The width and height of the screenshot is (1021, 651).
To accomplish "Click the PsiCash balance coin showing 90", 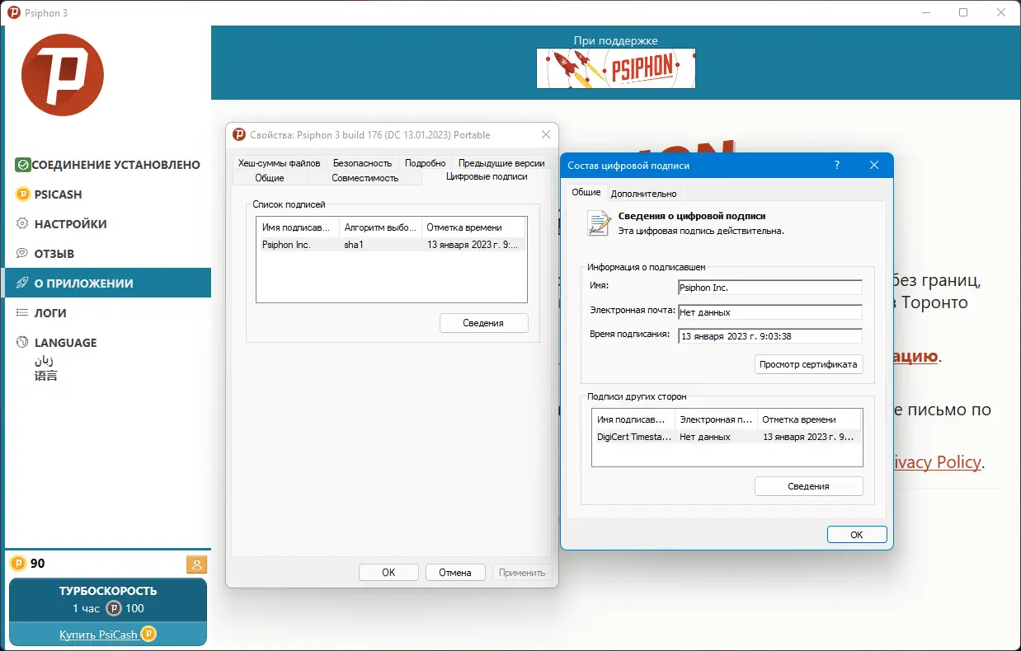I will coord(17,564).
